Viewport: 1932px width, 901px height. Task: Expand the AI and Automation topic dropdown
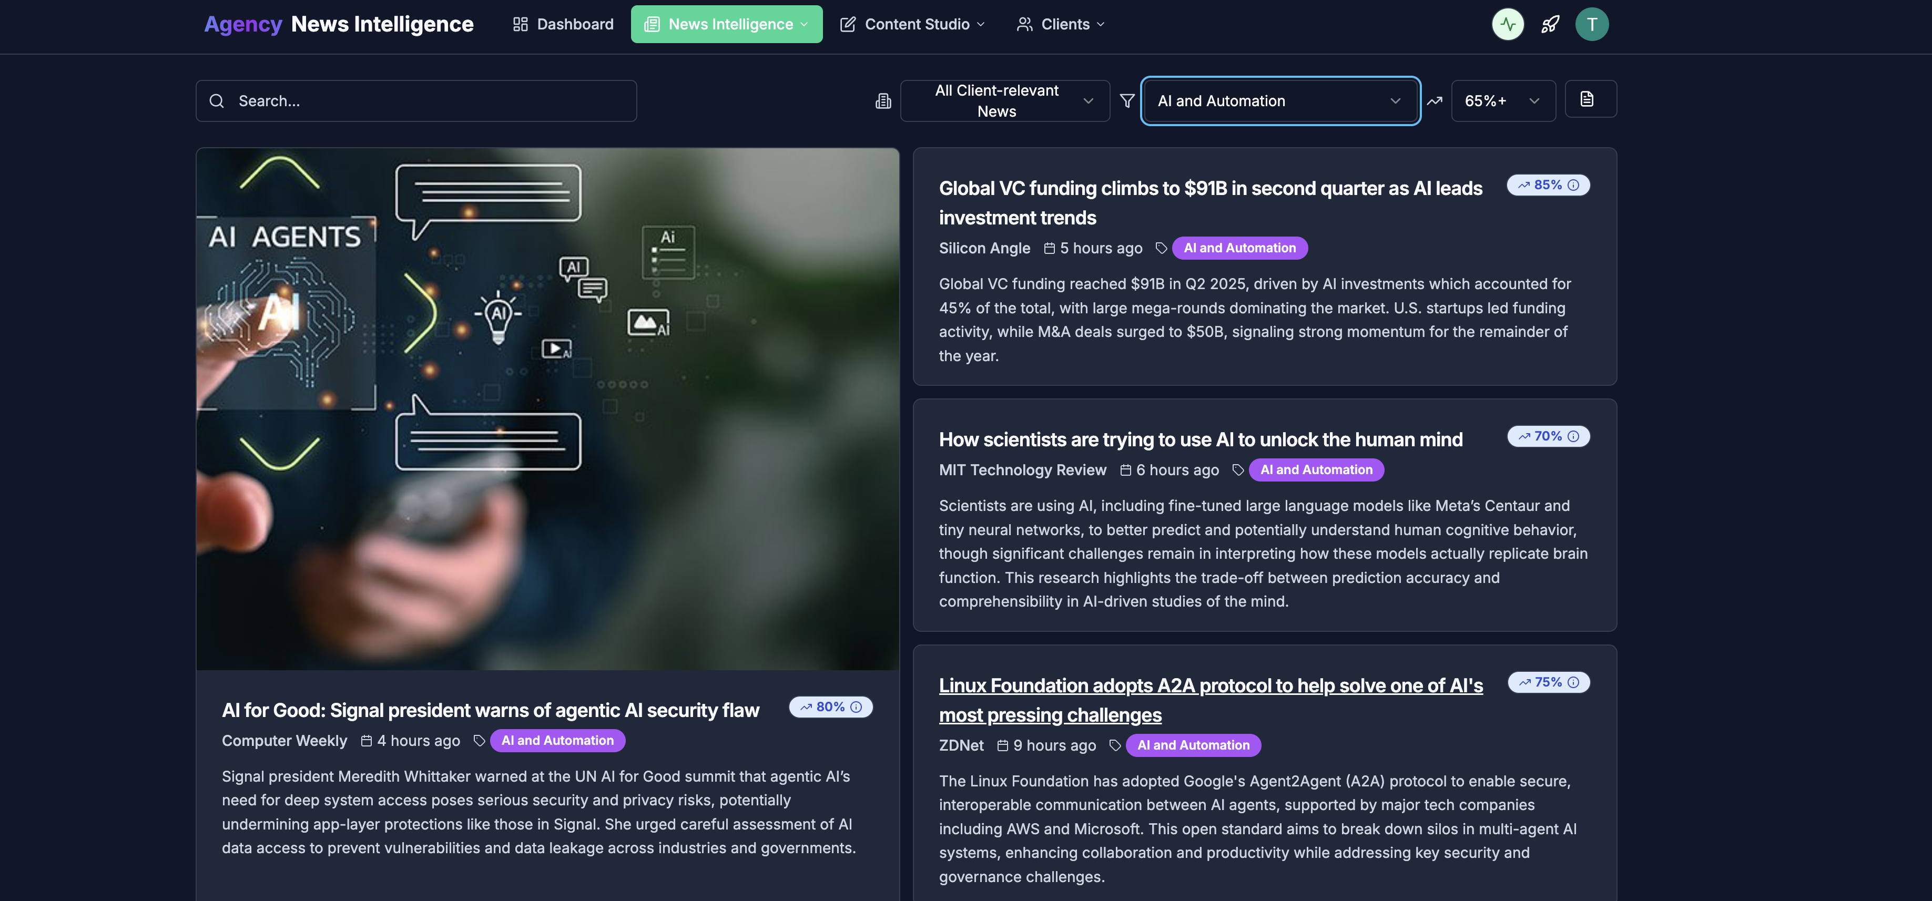click(1279, 101)
